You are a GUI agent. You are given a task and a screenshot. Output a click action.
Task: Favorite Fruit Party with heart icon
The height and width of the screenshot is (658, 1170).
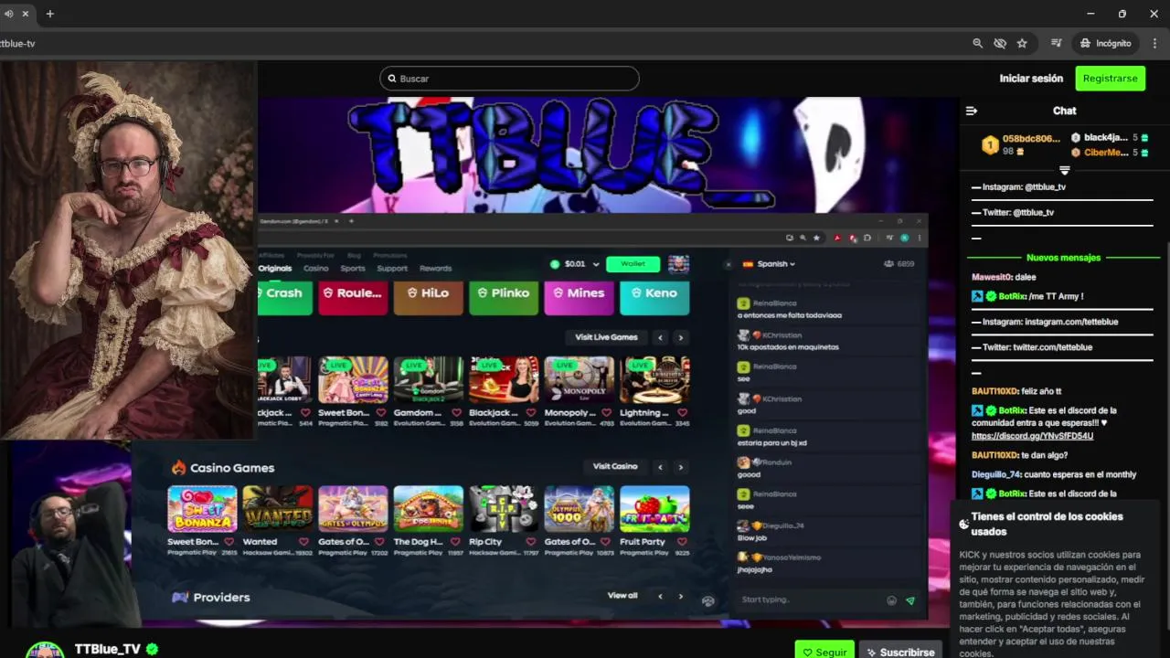click(681, 542)
